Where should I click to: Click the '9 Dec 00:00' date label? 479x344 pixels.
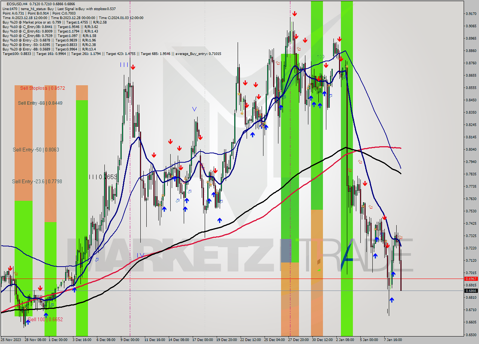tap(130, 340)
